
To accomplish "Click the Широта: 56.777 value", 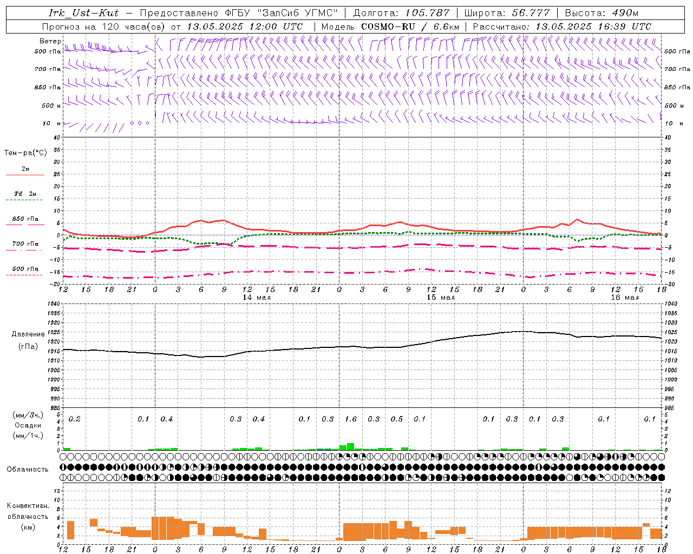I will 507,13.
